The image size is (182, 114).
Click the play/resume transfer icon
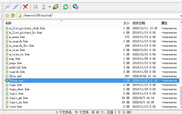44,7
